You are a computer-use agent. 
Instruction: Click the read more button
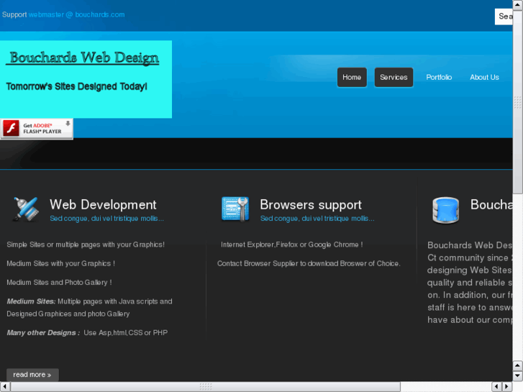(32, 375)
